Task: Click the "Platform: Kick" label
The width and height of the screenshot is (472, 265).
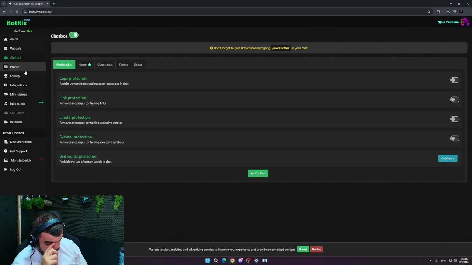Action: 23,31
